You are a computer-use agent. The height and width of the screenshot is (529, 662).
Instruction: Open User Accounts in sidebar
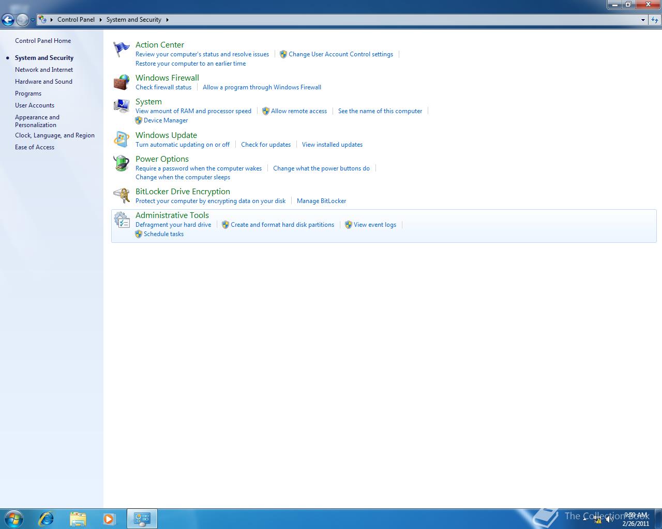coord(35,105)
